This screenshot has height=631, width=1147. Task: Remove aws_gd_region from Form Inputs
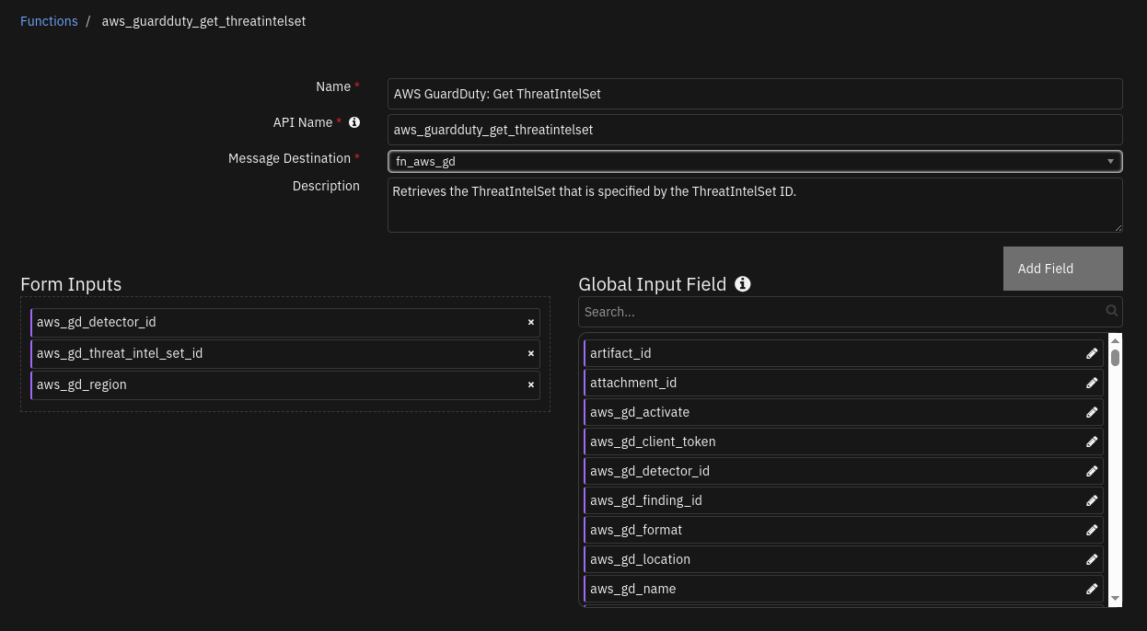(x=531, y=384)
